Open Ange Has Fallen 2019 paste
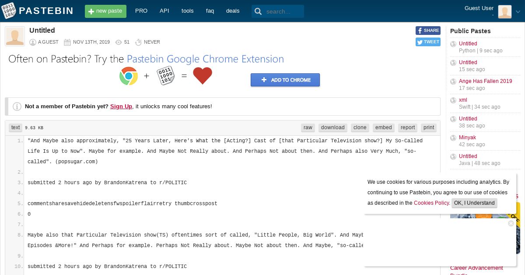 [x=486, y=81]
